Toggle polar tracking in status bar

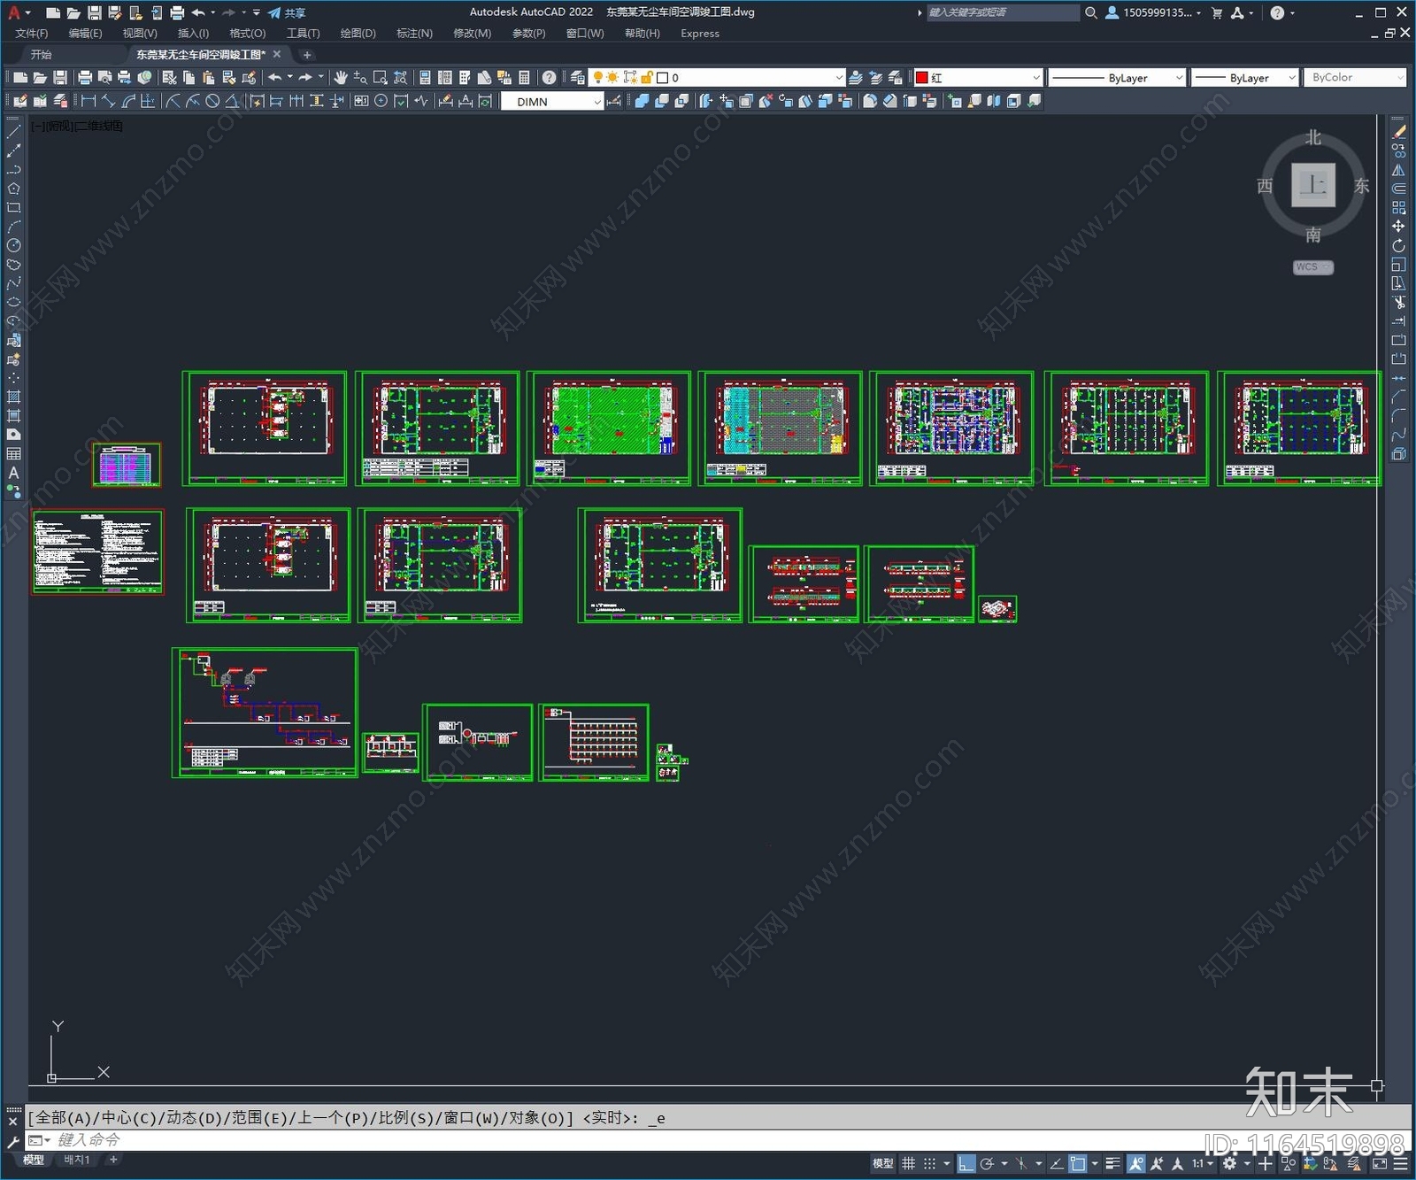[x=988, y=1163]
